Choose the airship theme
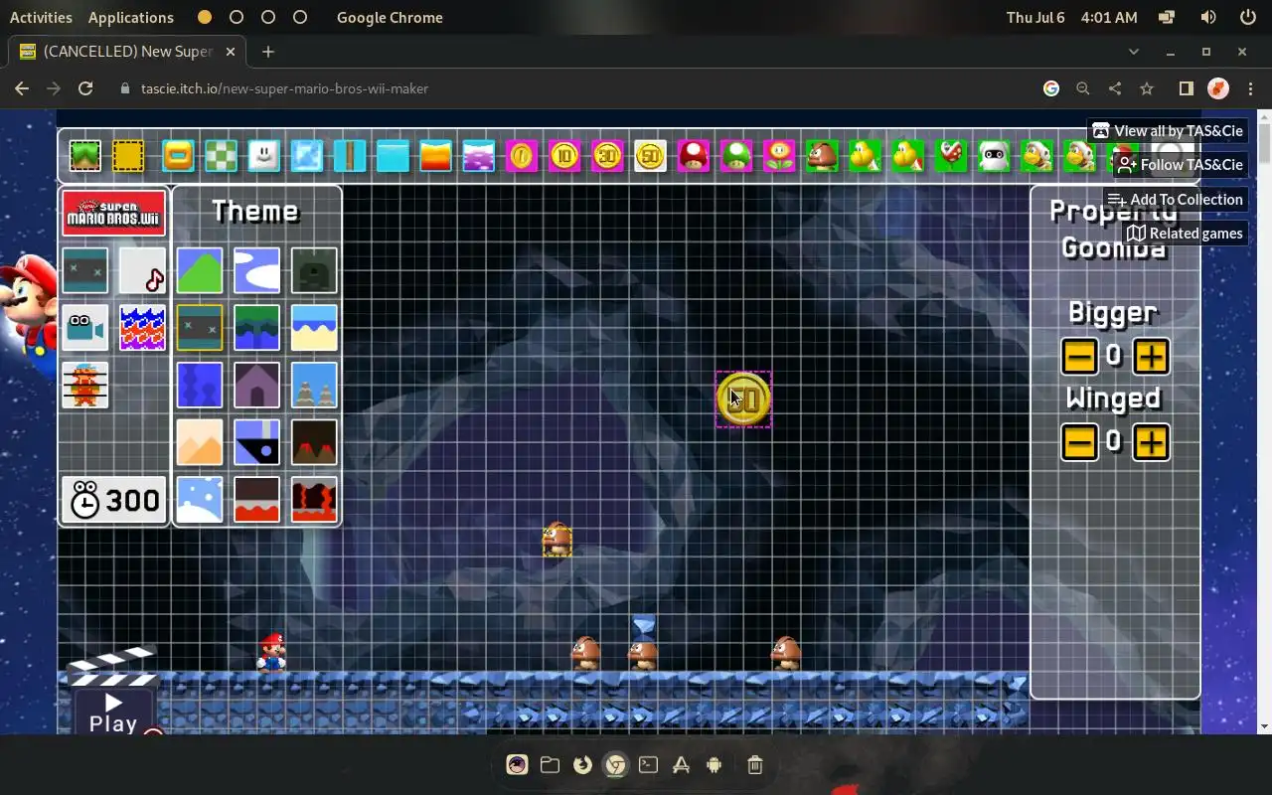The image size is (1272, 795). coord(256,442)
